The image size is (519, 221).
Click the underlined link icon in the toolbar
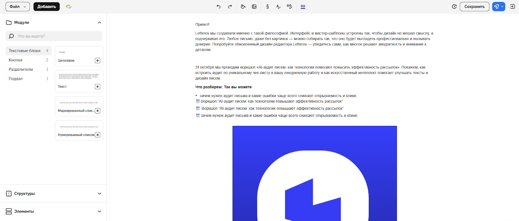click(303, 6)
